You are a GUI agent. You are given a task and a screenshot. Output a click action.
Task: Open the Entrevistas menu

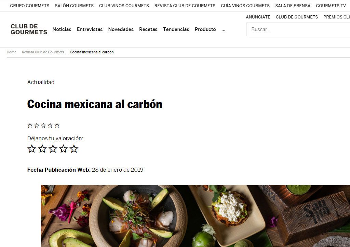tap(90, 29)
